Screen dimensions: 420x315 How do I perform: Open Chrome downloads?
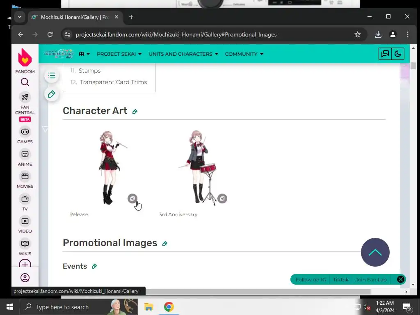tap(378, 34)
